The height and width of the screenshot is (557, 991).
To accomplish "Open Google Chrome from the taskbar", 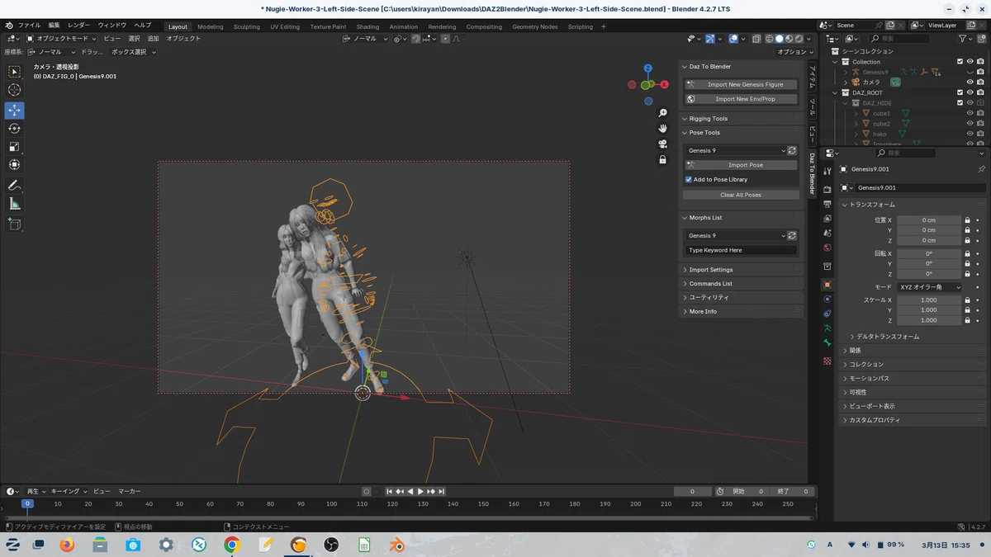I will tap(231, 545).
